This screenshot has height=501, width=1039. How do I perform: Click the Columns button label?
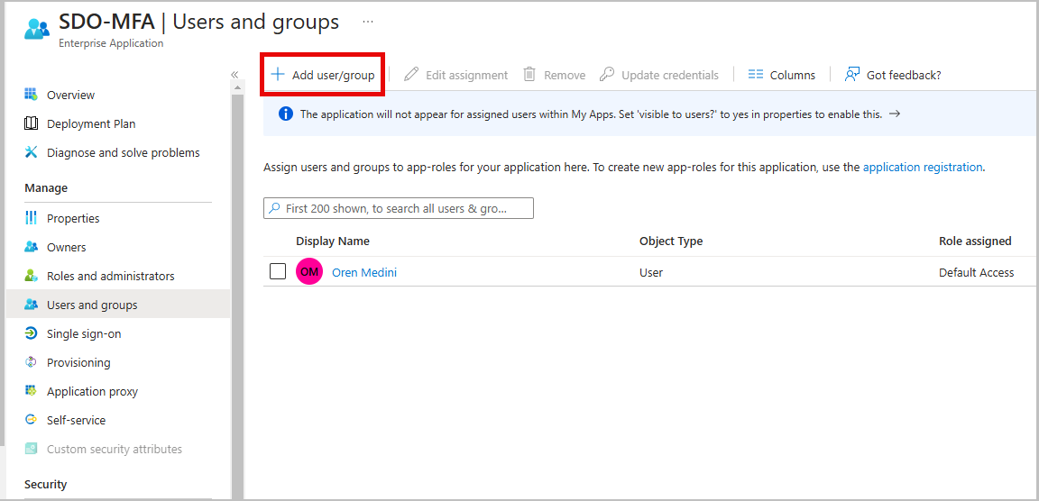(793, 75)
